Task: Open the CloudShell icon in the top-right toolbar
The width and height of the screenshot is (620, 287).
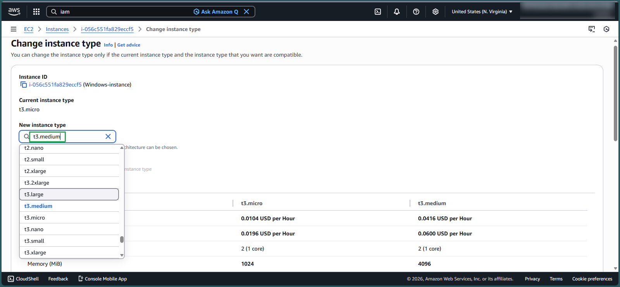Action: (x=592, y=29)
